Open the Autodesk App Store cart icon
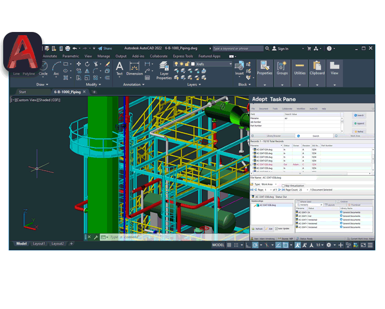This screenshot has height=309, width=385. click(309, 48)
